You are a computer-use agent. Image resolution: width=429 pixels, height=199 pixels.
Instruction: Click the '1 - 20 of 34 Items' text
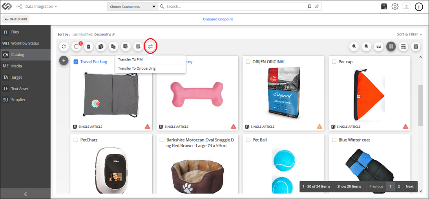click(316, 186)
